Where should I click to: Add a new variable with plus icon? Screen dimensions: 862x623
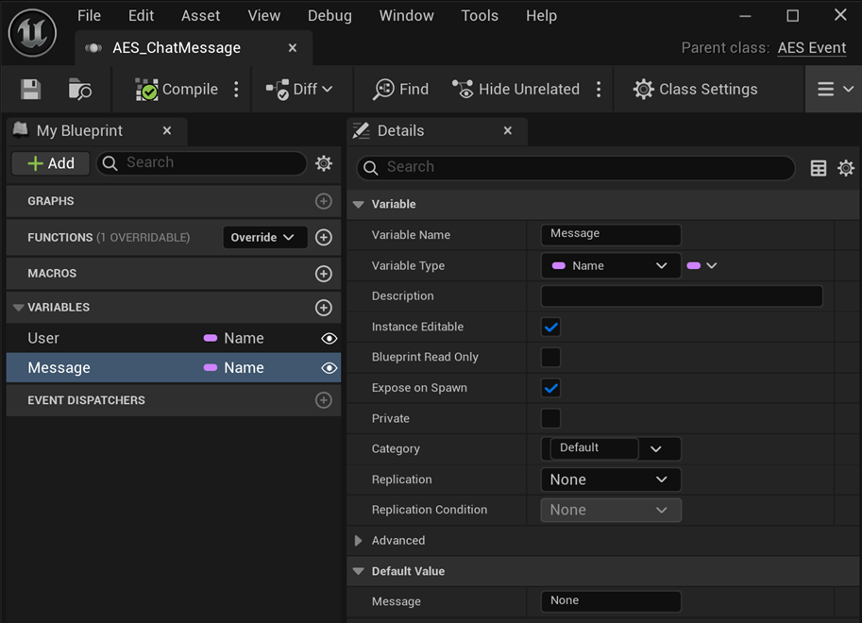[x=323, y=308]
